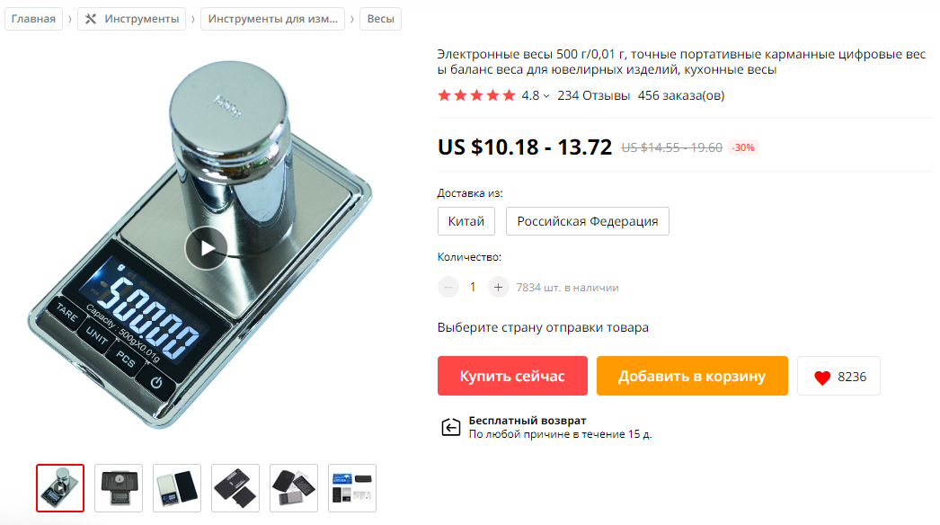Screen dimensions: 940x525
Task: Select the fourth product thumbnail
Action: [x=235, y=488]
